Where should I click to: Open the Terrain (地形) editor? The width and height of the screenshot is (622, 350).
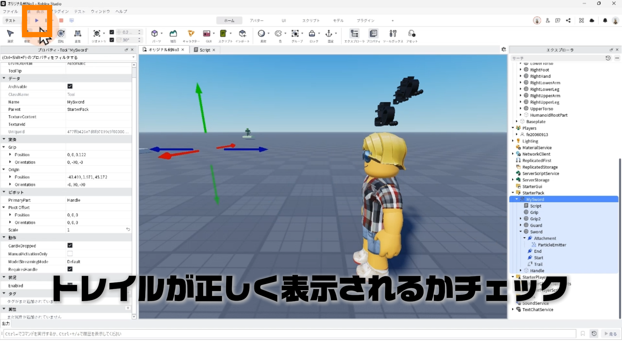(173, 34)
